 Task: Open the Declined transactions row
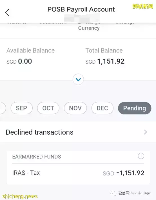pos(78,132)
